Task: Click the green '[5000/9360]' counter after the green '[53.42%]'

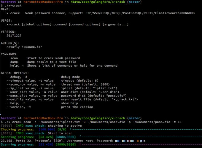Action: point(66,137)
